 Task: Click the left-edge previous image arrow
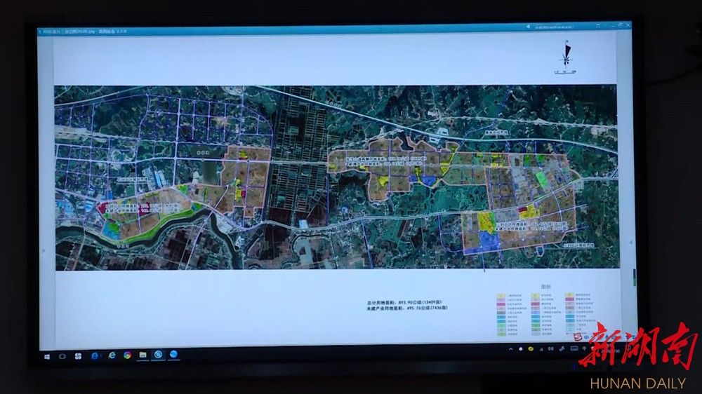pos(44,249)
